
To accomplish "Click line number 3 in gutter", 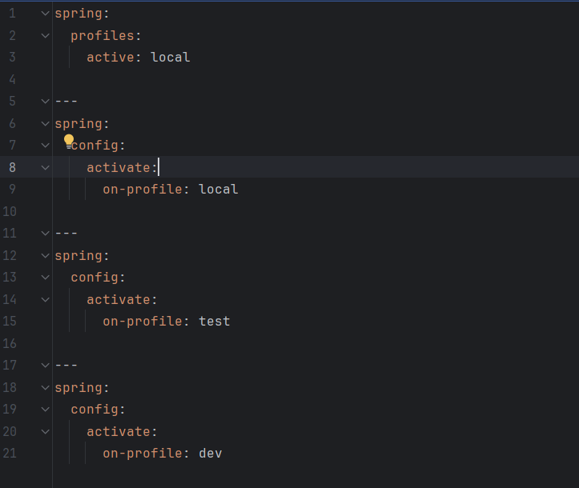I will (12, 57).
